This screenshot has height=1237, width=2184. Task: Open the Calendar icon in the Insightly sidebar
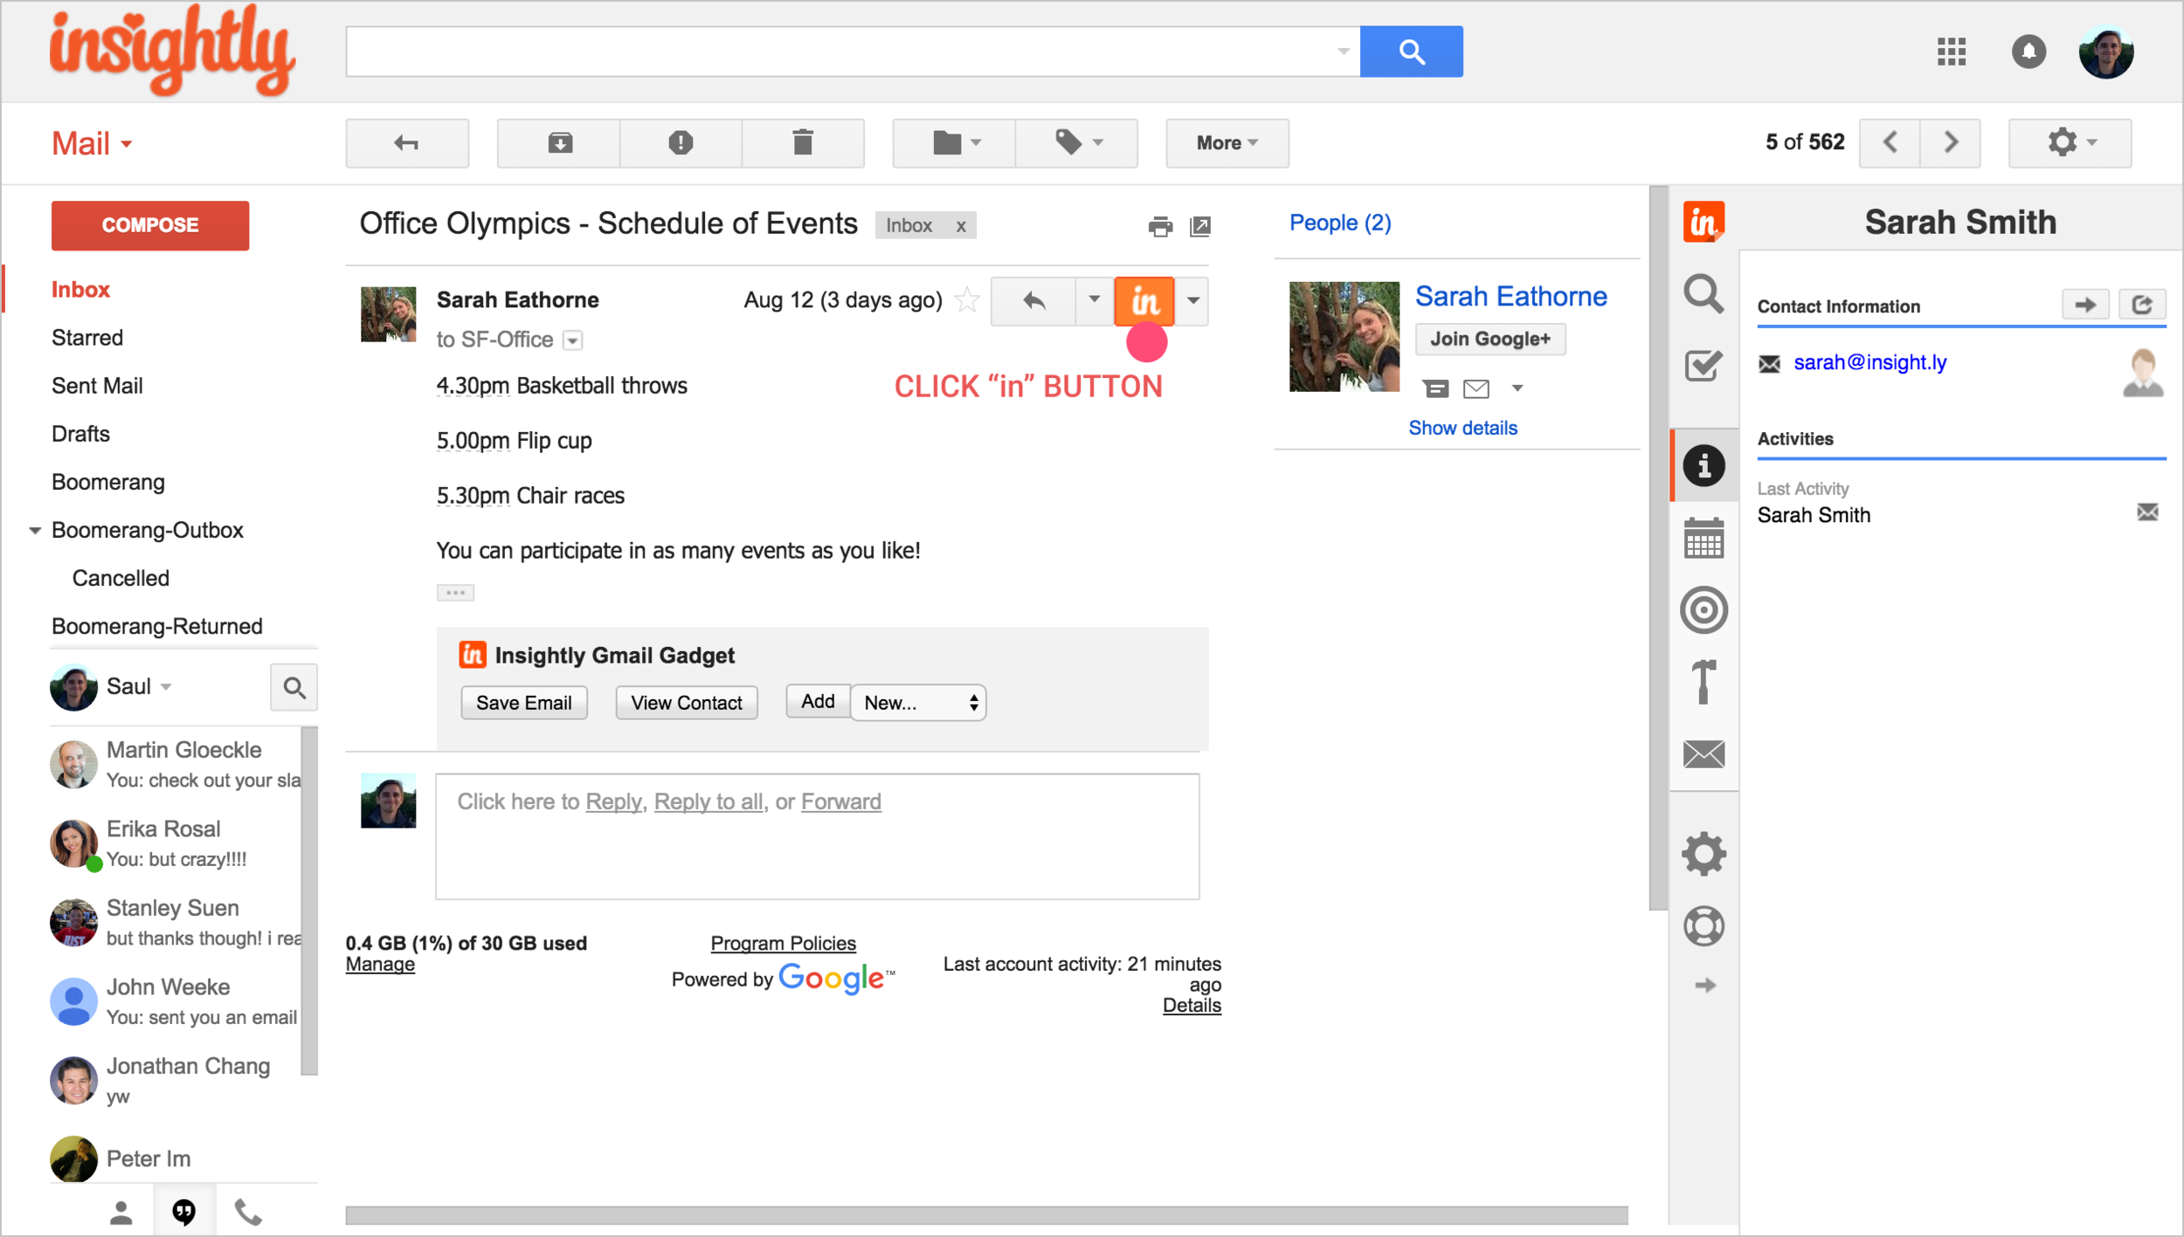click(x=1703, y=538)
